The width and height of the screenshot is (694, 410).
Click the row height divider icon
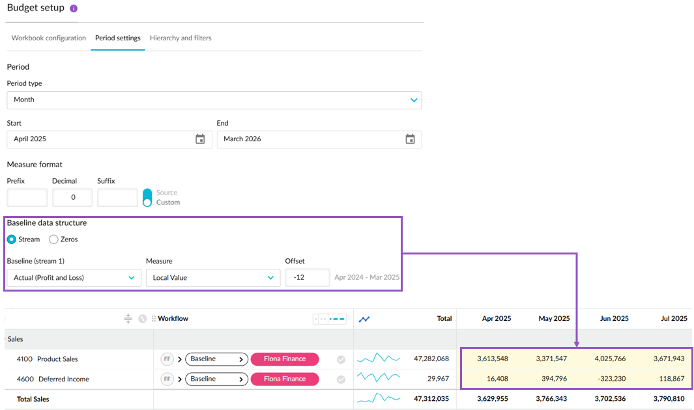coord(128,319)
